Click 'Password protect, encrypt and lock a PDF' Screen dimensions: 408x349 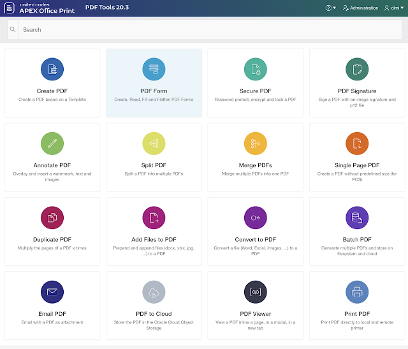255,100
